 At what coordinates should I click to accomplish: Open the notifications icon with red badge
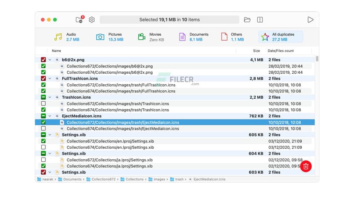(x=79, y=20)
